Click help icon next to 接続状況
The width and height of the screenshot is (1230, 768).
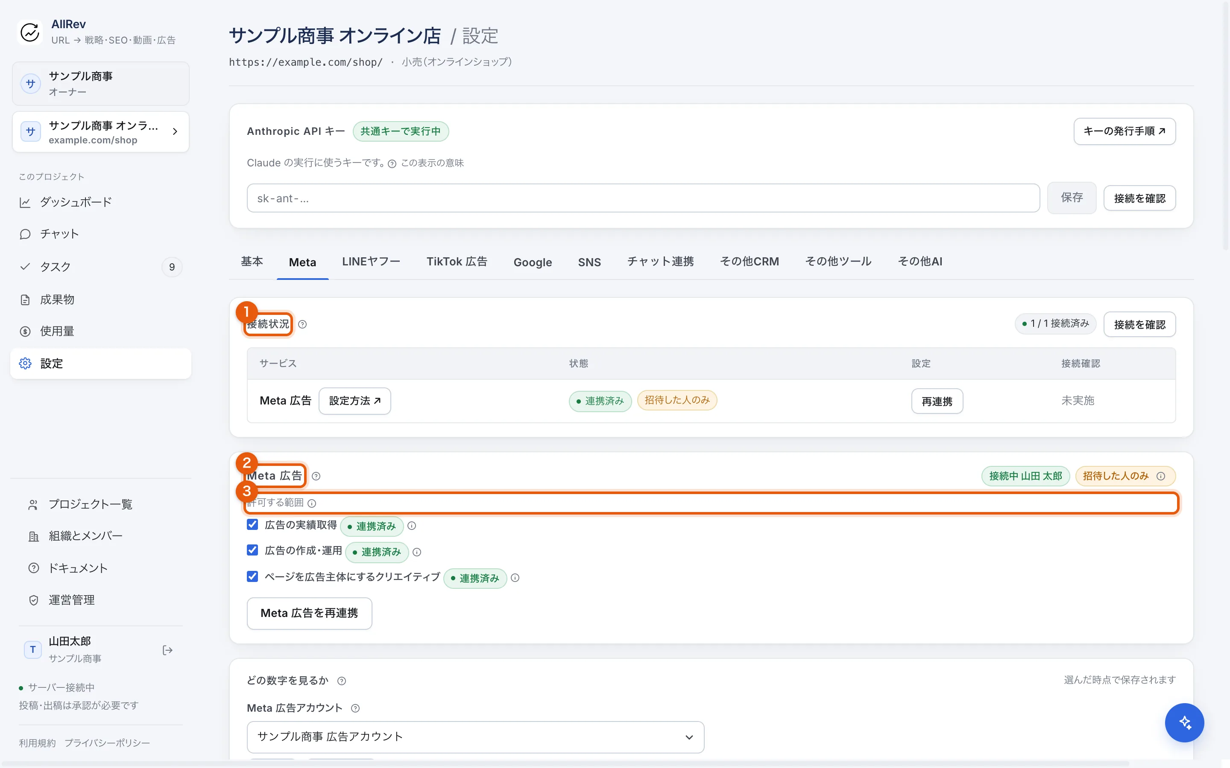click(302, 324)
